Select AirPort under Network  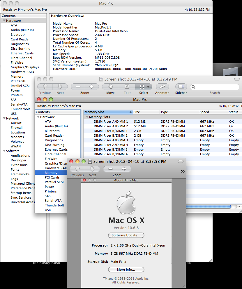click(x=16, y=123)
